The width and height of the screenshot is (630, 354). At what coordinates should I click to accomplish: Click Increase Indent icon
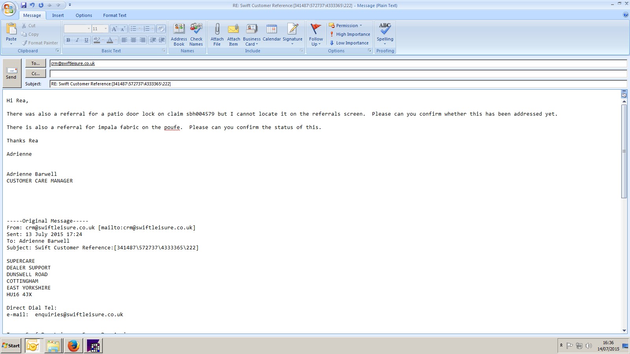point(162,40)
